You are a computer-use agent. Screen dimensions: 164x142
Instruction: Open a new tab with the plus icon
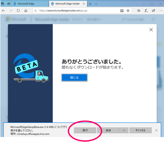click(90, 4)
